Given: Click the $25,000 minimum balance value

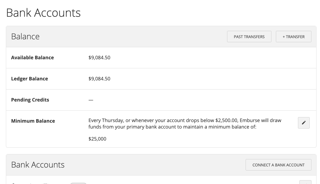Looking at the screenshot, I should click(97, 139).
